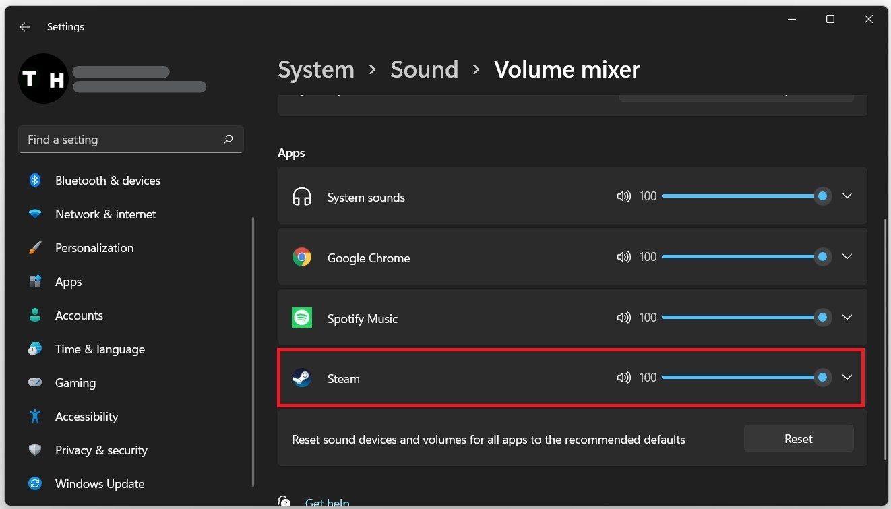Image resolution: width=891 pixels, height=509 pixels.
Task: Expand the Steam volume options chevron
Action: tap(847, 378)
